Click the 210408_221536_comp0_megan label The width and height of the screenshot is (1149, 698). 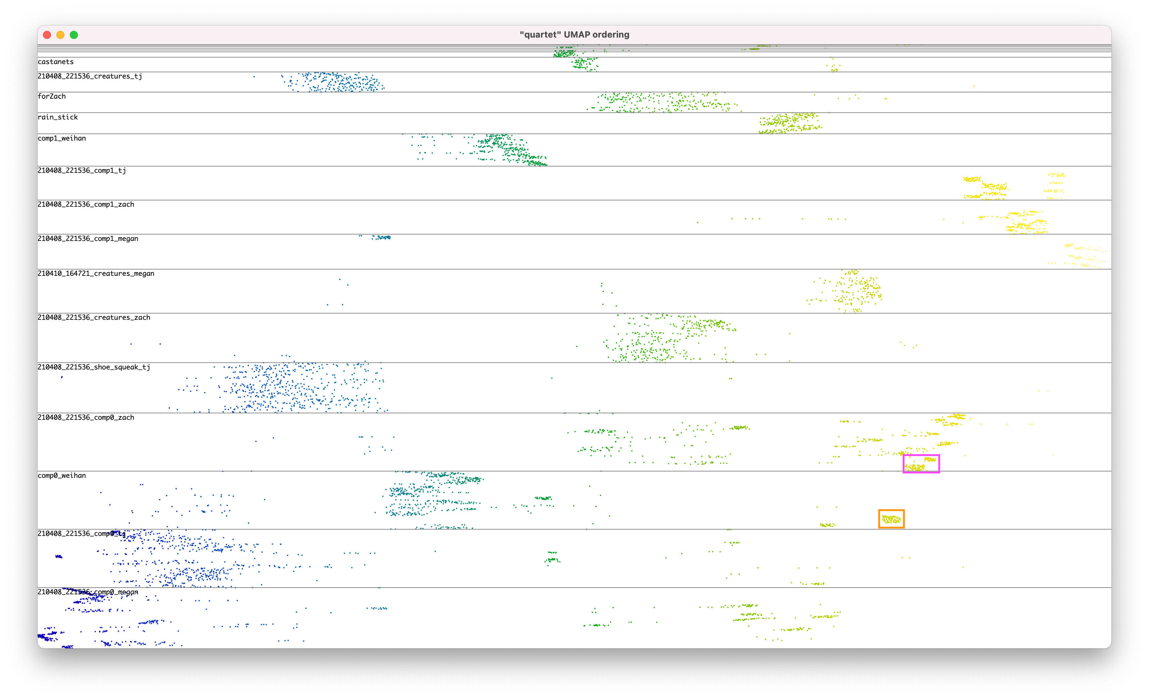click(x=88, y=592)
